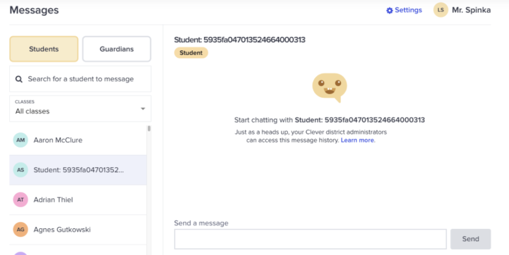Switch to the Guardians tab
The height and width of the screenshot is (255, 509).
tap(116, 49)
